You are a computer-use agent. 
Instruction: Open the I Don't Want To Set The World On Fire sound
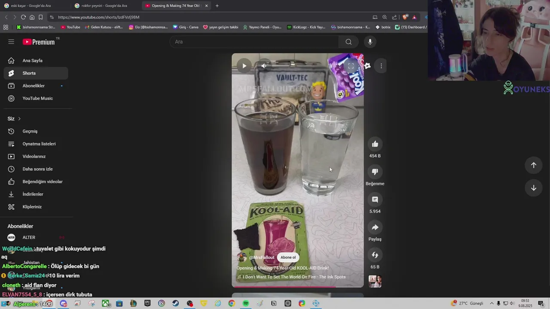click(294, 277)
